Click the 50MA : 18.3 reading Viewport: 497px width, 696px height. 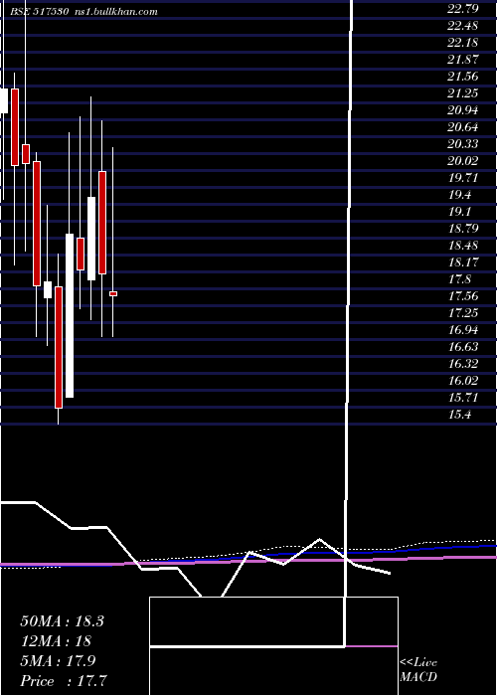(62, 621)
